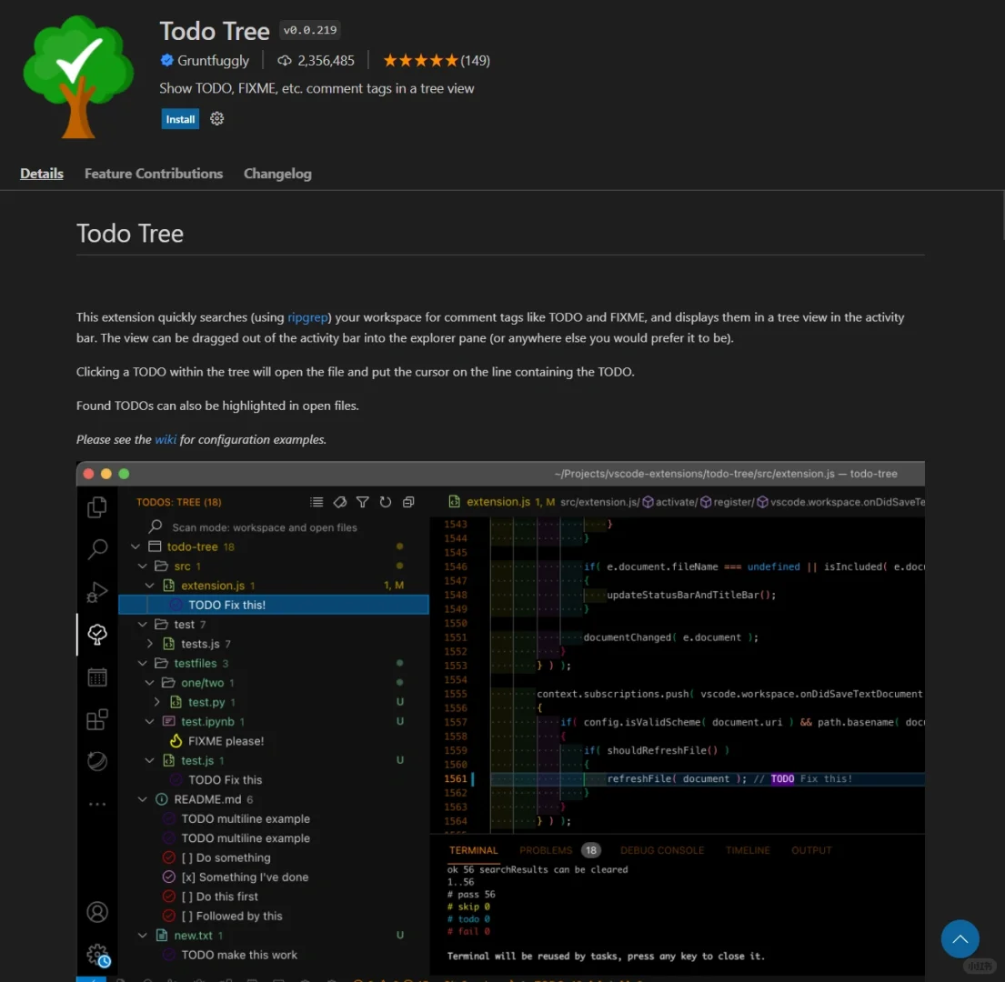This screenshot has width=1005, height=982.
Task: Switch Todo Tree to flat list view
Action: (x=316, y=501)
